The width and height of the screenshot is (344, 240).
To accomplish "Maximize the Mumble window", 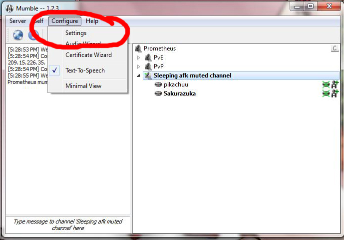I will click(311, 6).
